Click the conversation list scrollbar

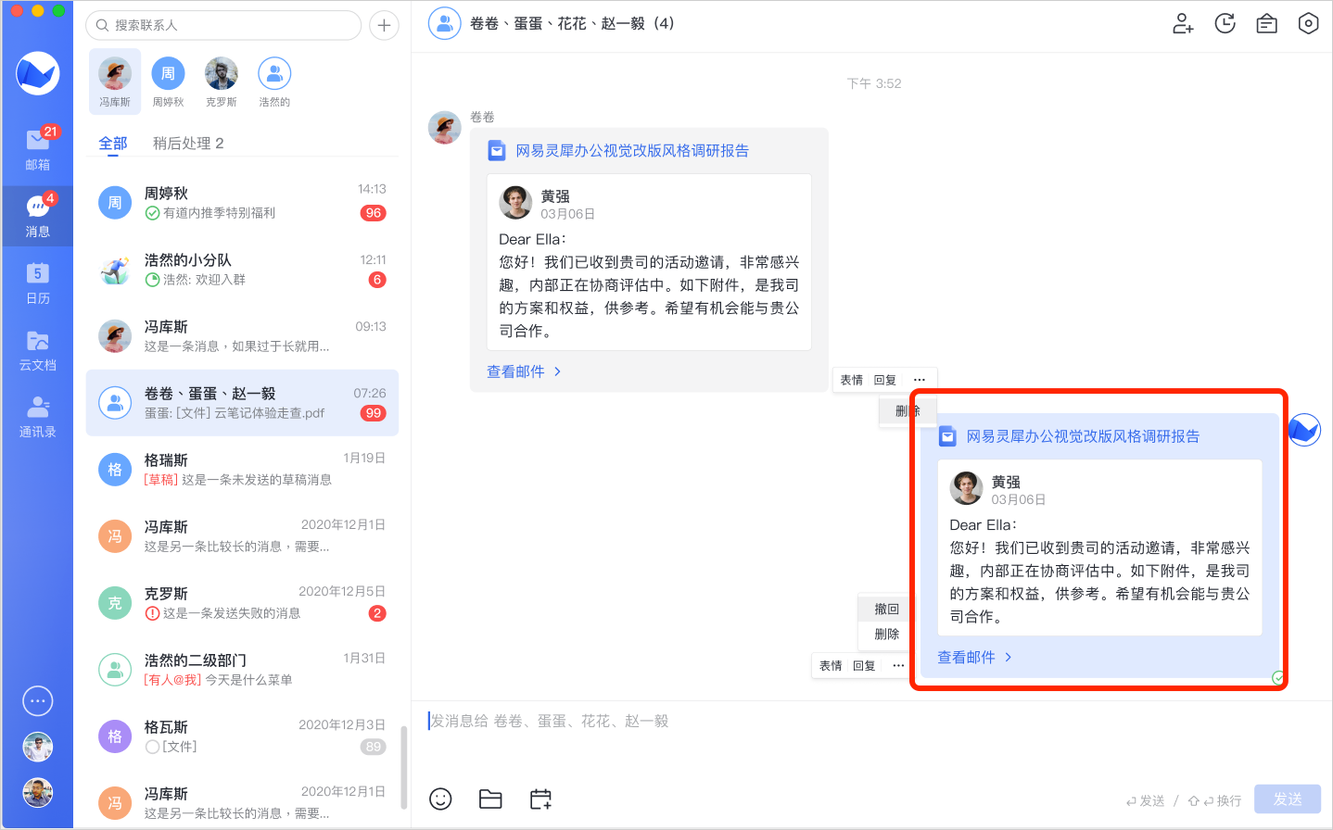pyautogui.click(x=403, y=767)
